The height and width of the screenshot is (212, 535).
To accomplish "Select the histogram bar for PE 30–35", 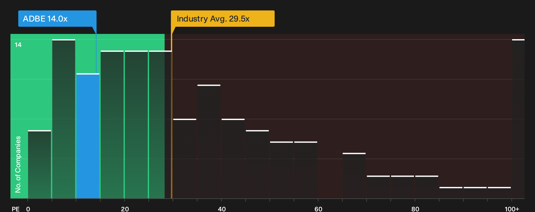I will point(185,159).
